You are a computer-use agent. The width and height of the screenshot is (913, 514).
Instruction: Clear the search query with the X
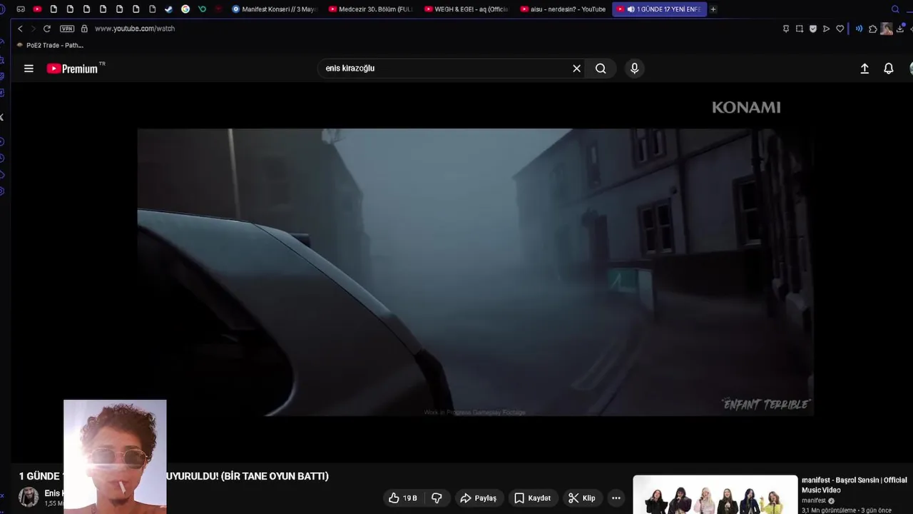tap(576, 69)
